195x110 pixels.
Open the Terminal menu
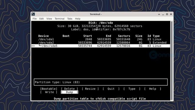(x=60, y=19)
